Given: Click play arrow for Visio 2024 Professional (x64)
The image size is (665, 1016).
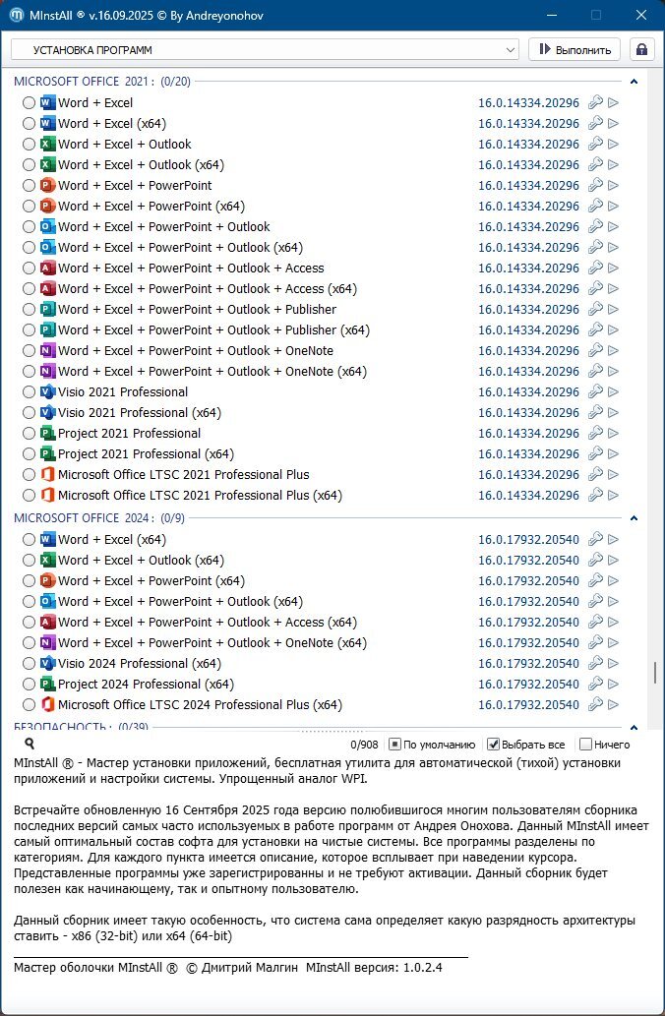Looking at the screenshot, I should [613, 664].
